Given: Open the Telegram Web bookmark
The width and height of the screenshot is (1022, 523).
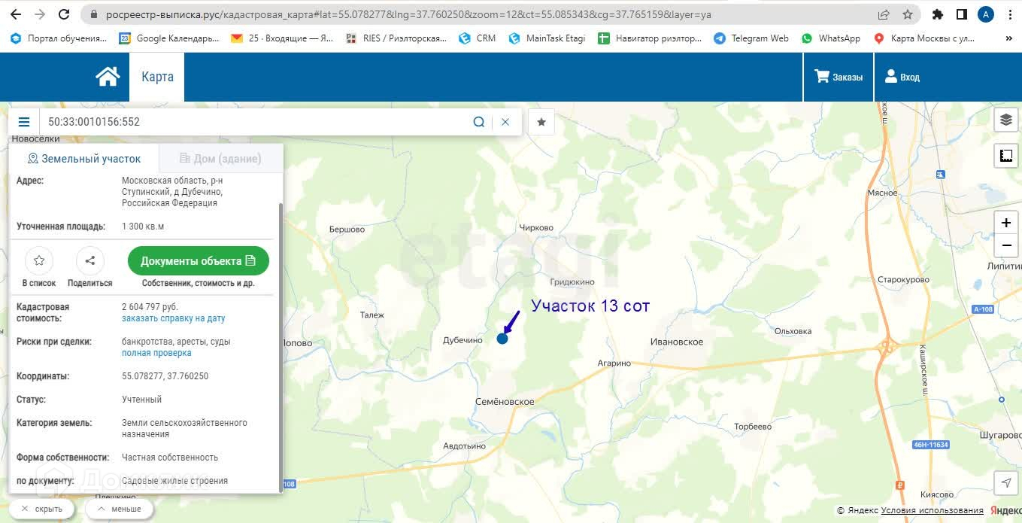Looking at the screenshot, I should point(751,38).
